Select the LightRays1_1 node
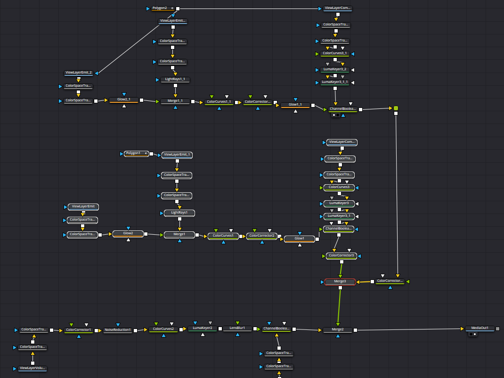This screenshot has height=378, width=504. tap(175, 80)
